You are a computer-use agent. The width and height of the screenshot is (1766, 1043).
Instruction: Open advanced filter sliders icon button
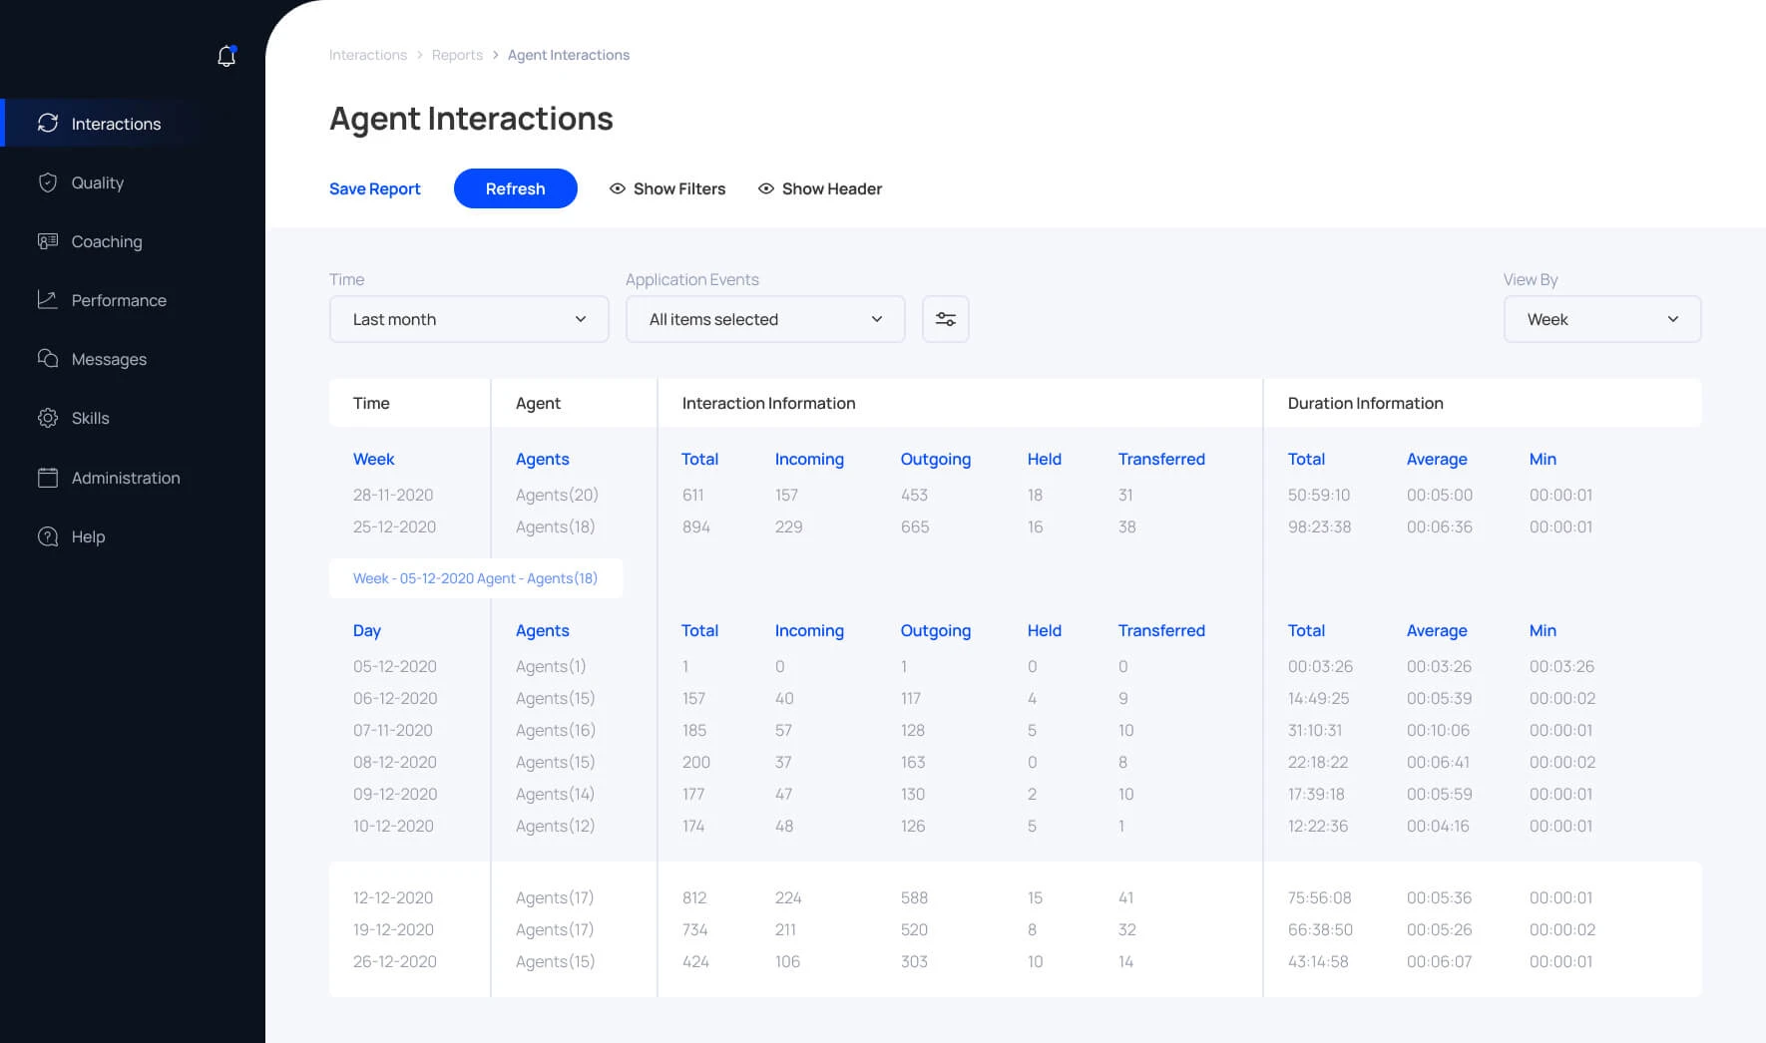[946, 319]
